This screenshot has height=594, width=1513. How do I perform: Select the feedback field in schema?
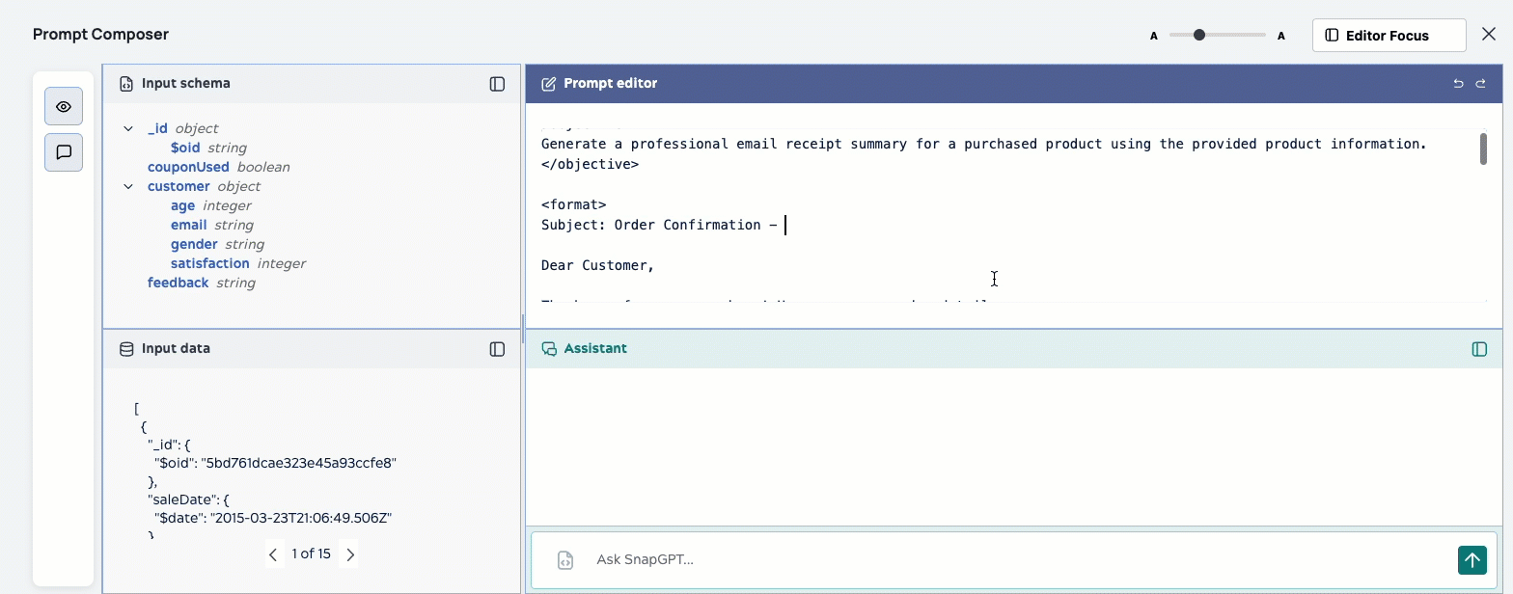(178, 283)
